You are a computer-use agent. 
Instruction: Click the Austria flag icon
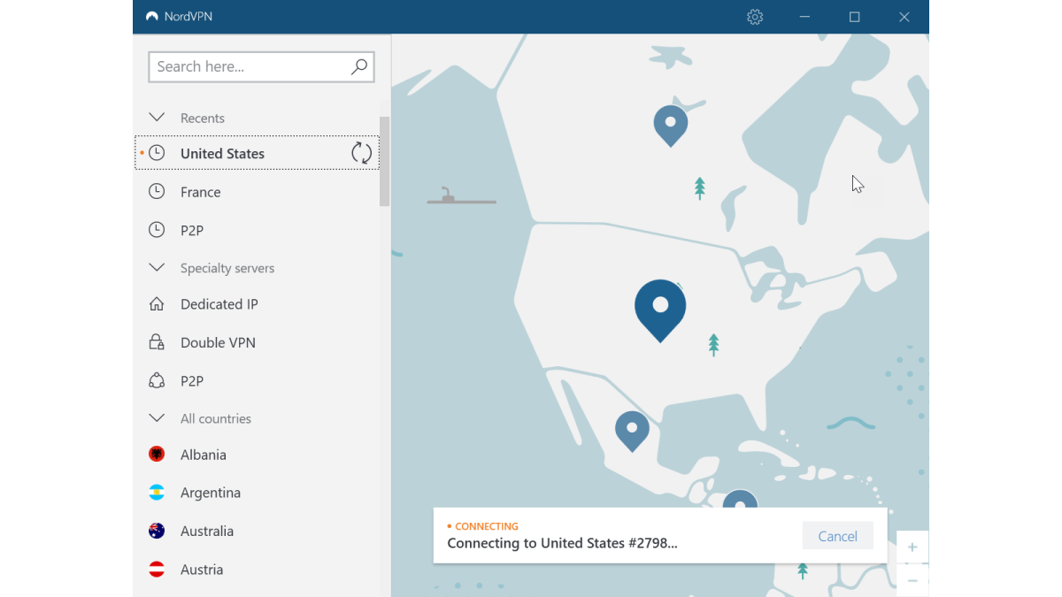tap(157, 570)
